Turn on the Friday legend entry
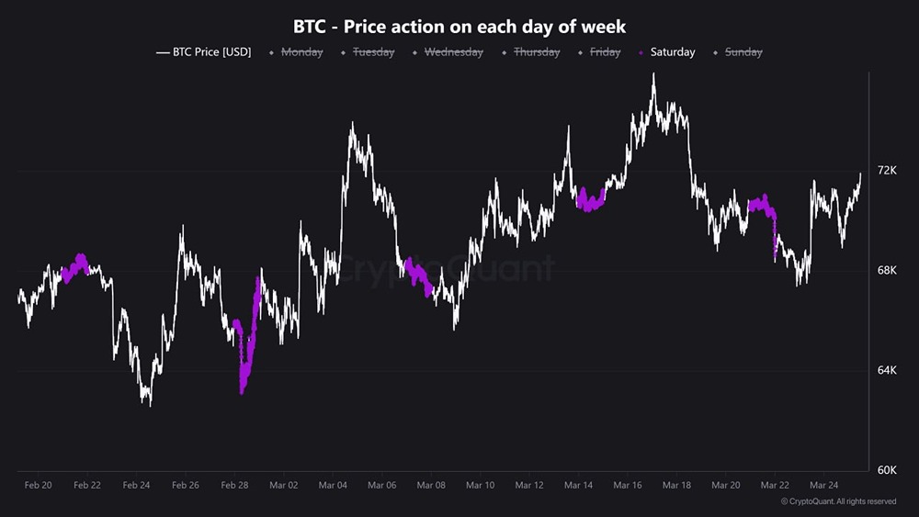919x517 pixels. (605, 52)
